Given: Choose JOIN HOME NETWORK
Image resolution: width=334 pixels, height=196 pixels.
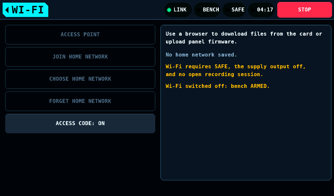Looking at the screenshot, I should 80,57.
